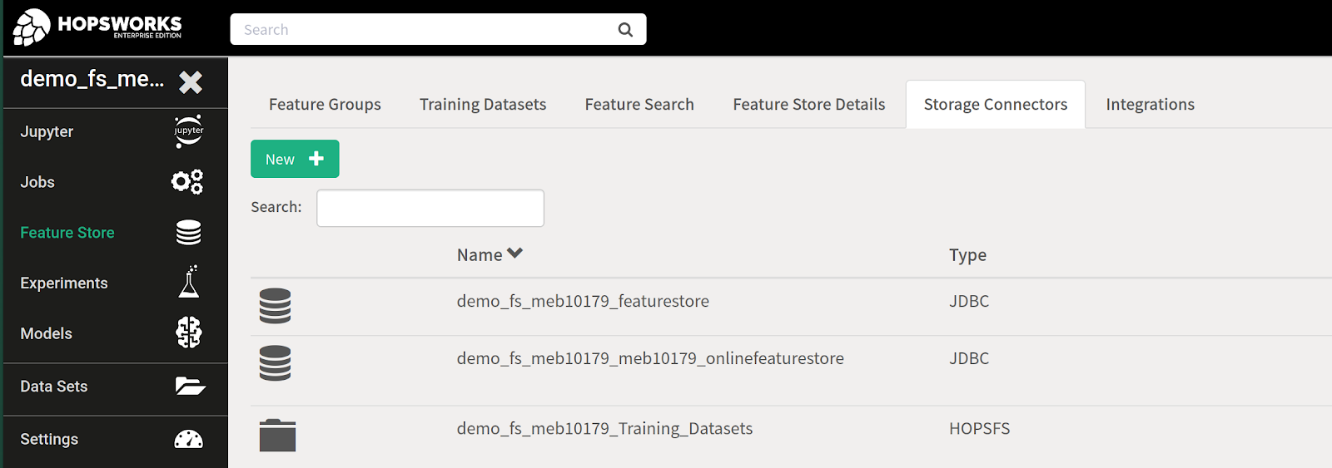Open Data Sets folder icon

pyautogui.click(x=190, y=386)
